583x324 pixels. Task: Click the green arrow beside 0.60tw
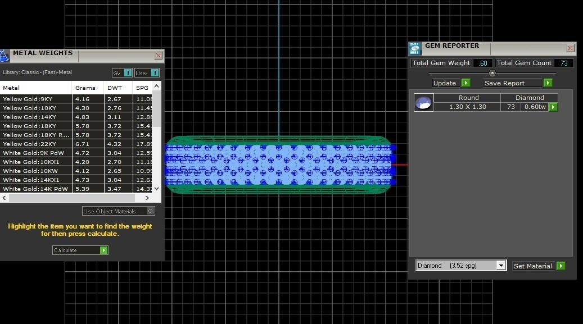pyautogui.click(x=553, y=107)
